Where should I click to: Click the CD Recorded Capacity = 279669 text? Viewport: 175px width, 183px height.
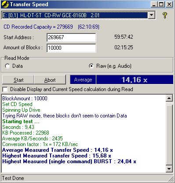coord(38,27)
